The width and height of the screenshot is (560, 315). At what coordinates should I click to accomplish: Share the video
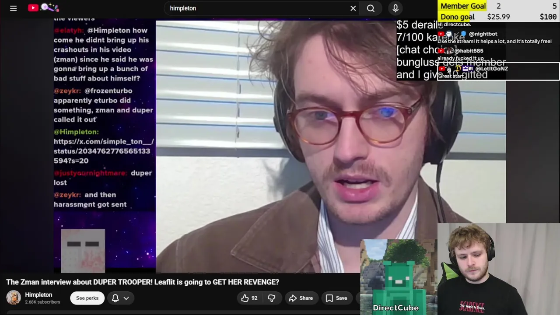pos(301,298)
